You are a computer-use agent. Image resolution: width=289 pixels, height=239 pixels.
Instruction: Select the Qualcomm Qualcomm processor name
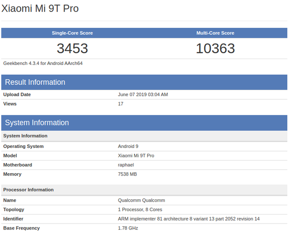(x=141, y=200)
